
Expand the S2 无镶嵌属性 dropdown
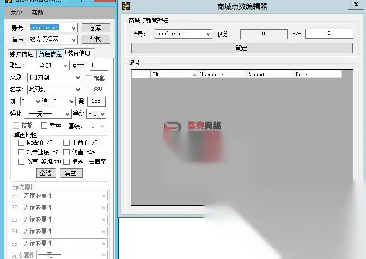pos(104,207)
